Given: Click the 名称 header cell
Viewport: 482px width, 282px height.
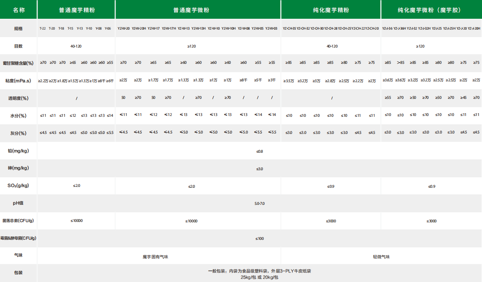Looking at the screenshot, I should tap(18, 10).
